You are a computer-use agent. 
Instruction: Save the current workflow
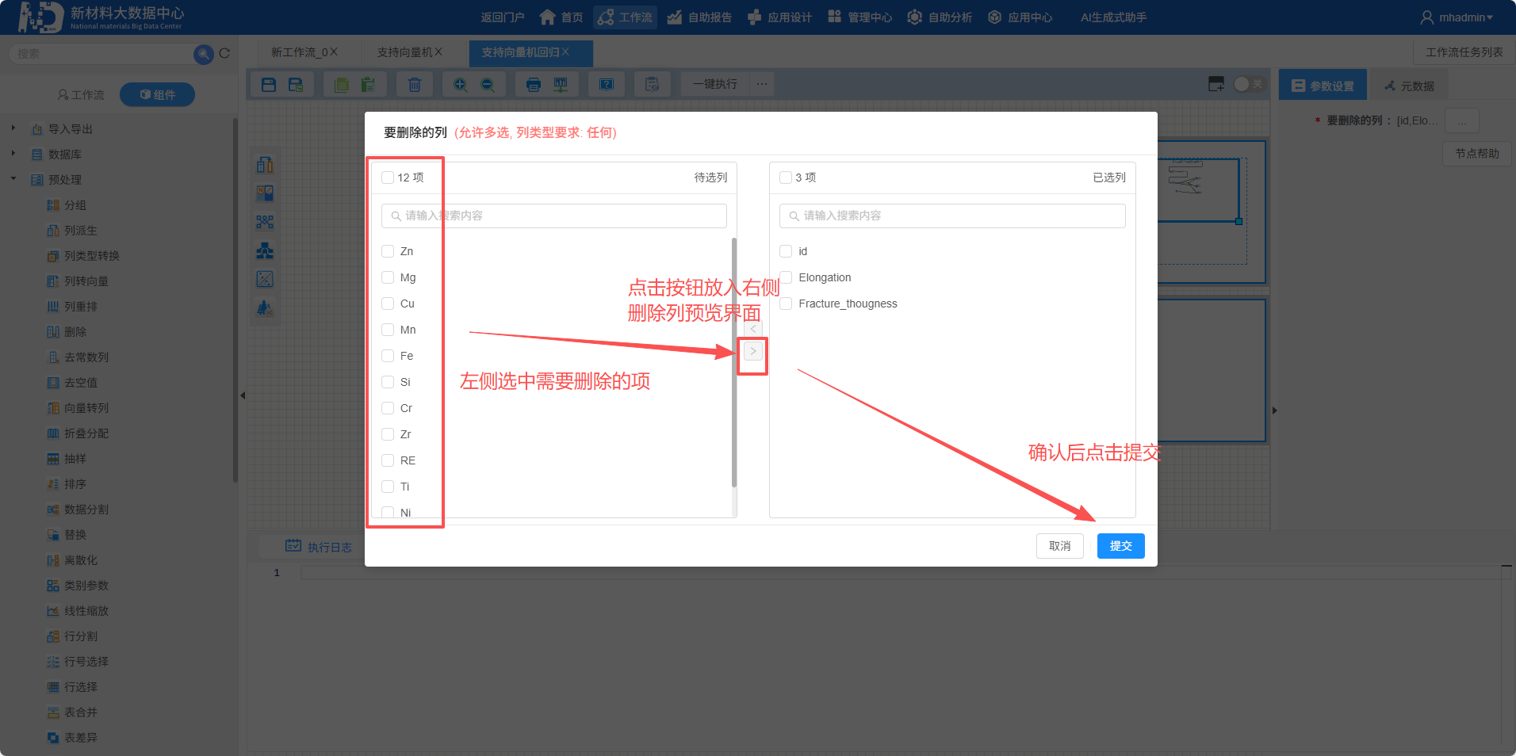(x=268, y=84)
